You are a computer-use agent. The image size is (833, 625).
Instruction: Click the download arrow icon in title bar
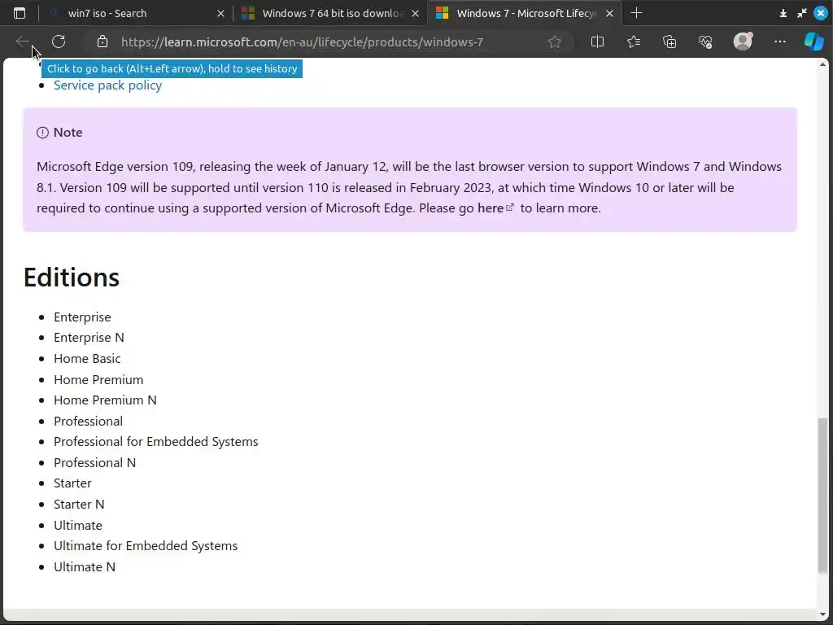(x=783, y=13)
